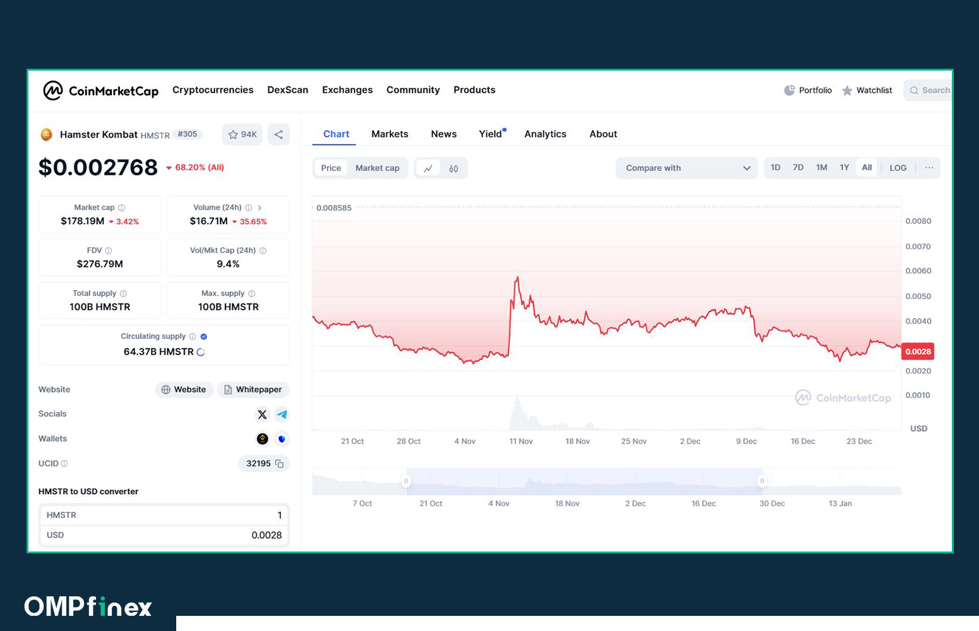Switch to the Markets tab
Image resolution: width=979 pixels, height=631 pixels.
[x=390, y=134]
